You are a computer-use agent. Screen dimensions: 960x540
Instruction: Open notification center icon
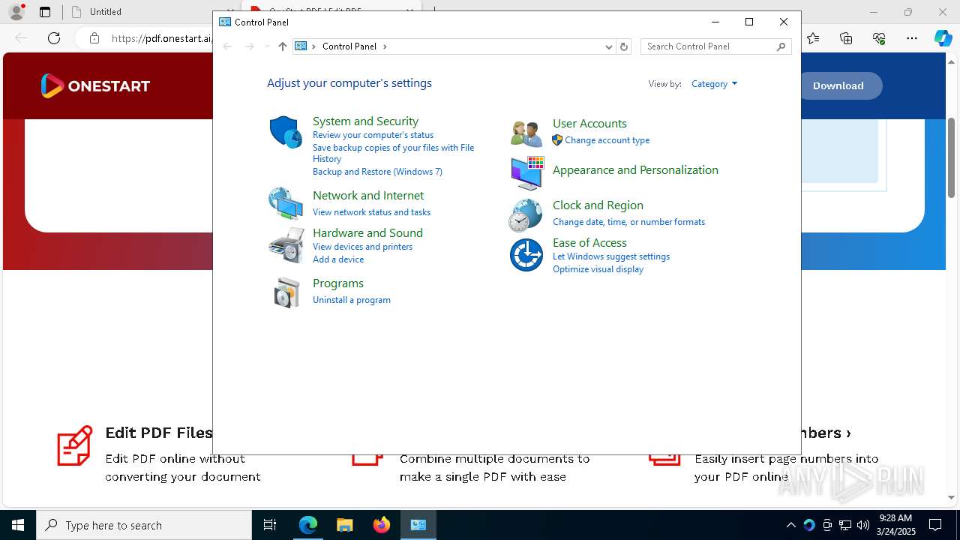pos(935,525)
